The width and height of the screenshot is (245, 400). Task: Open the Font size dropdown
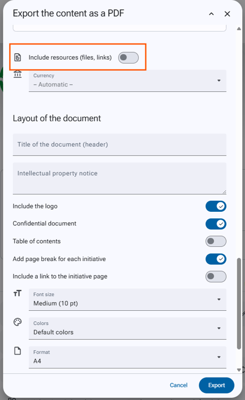(128, 299)
